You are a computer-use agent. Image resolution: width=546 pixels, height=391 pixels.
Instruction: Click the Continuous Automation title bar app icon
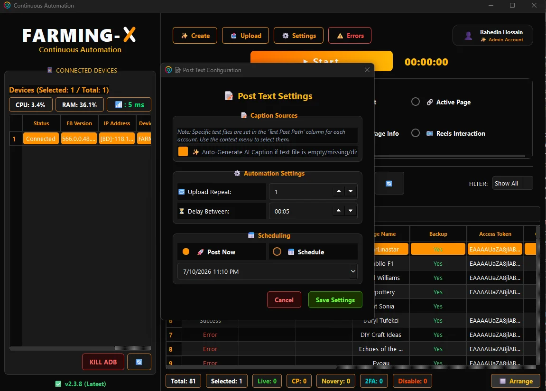click(7, 5)
